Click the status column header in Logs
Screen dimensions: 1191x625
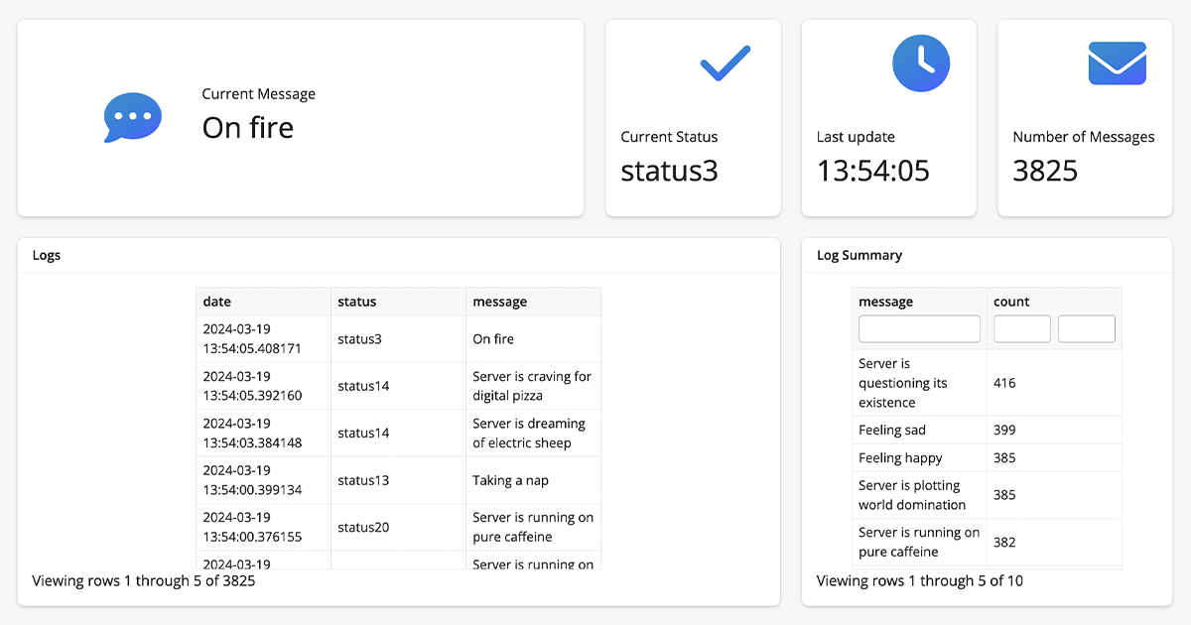(x=357, y=302)
